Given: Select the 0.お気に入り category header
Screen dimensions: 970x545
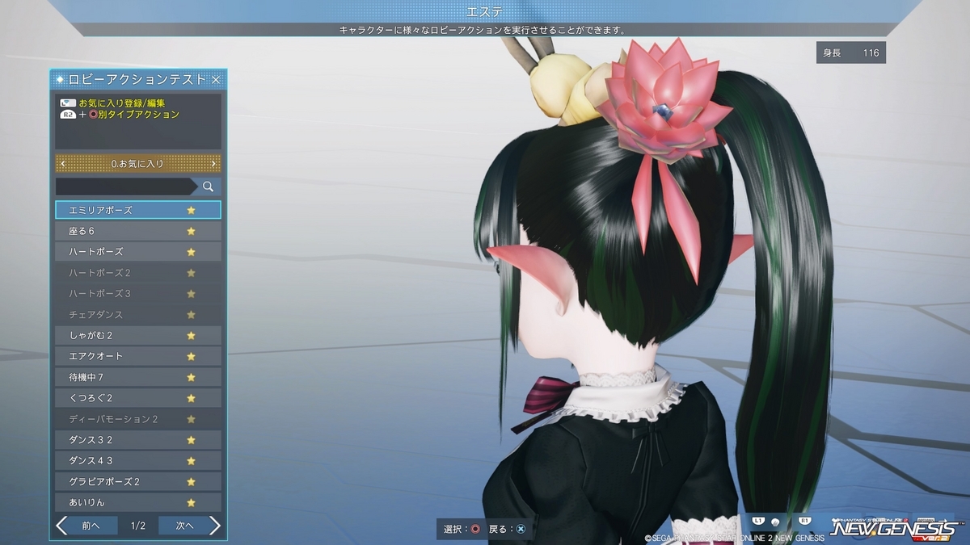Looking at the screenshot, I should (x=138, y=164).
